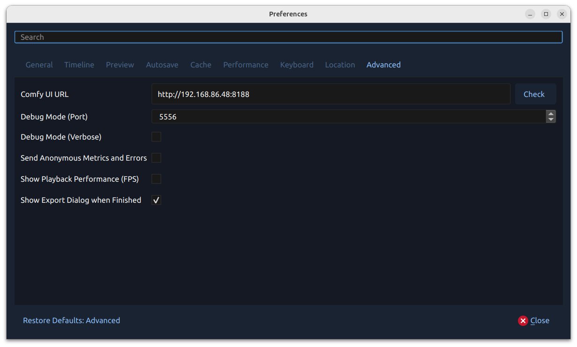Open the Autosave preferences tab
Viewport: 577px width, 347px height.
162,65
